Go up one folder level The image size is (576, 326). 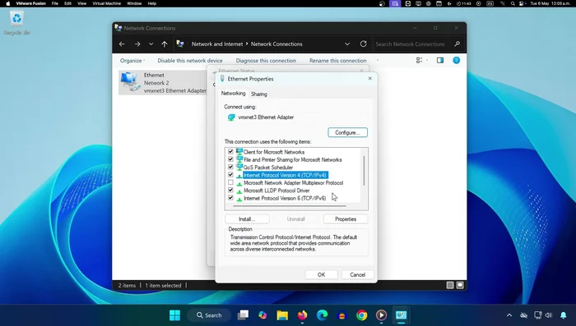tap(165, 44)
